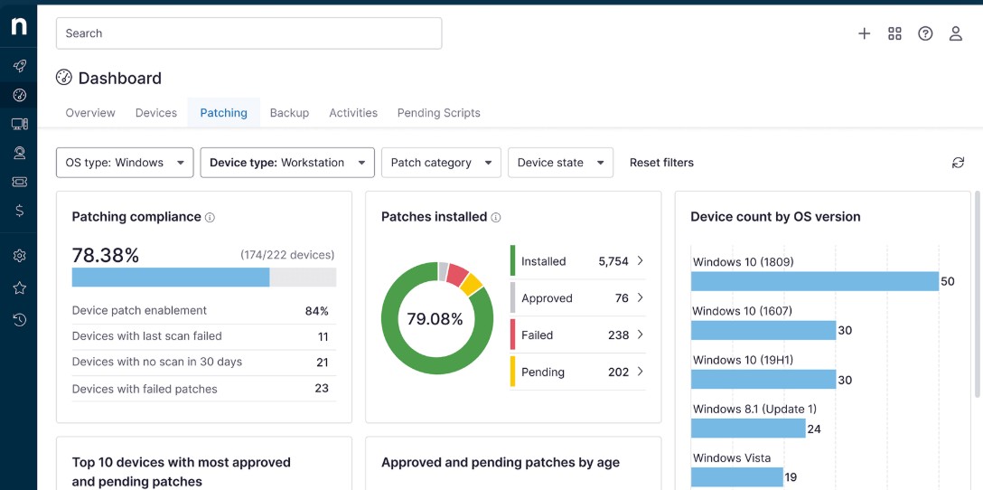Expand the Device type: Workstation dropdown
Image resolution: width=983 pixels, height=490 pixels.
(286, 163)
